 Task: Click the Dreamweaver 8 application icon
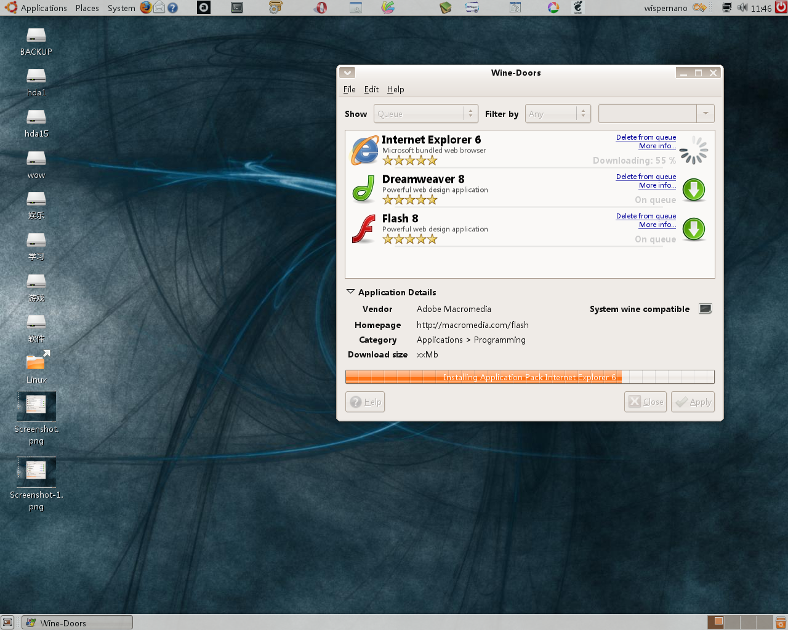coord(364,189)
